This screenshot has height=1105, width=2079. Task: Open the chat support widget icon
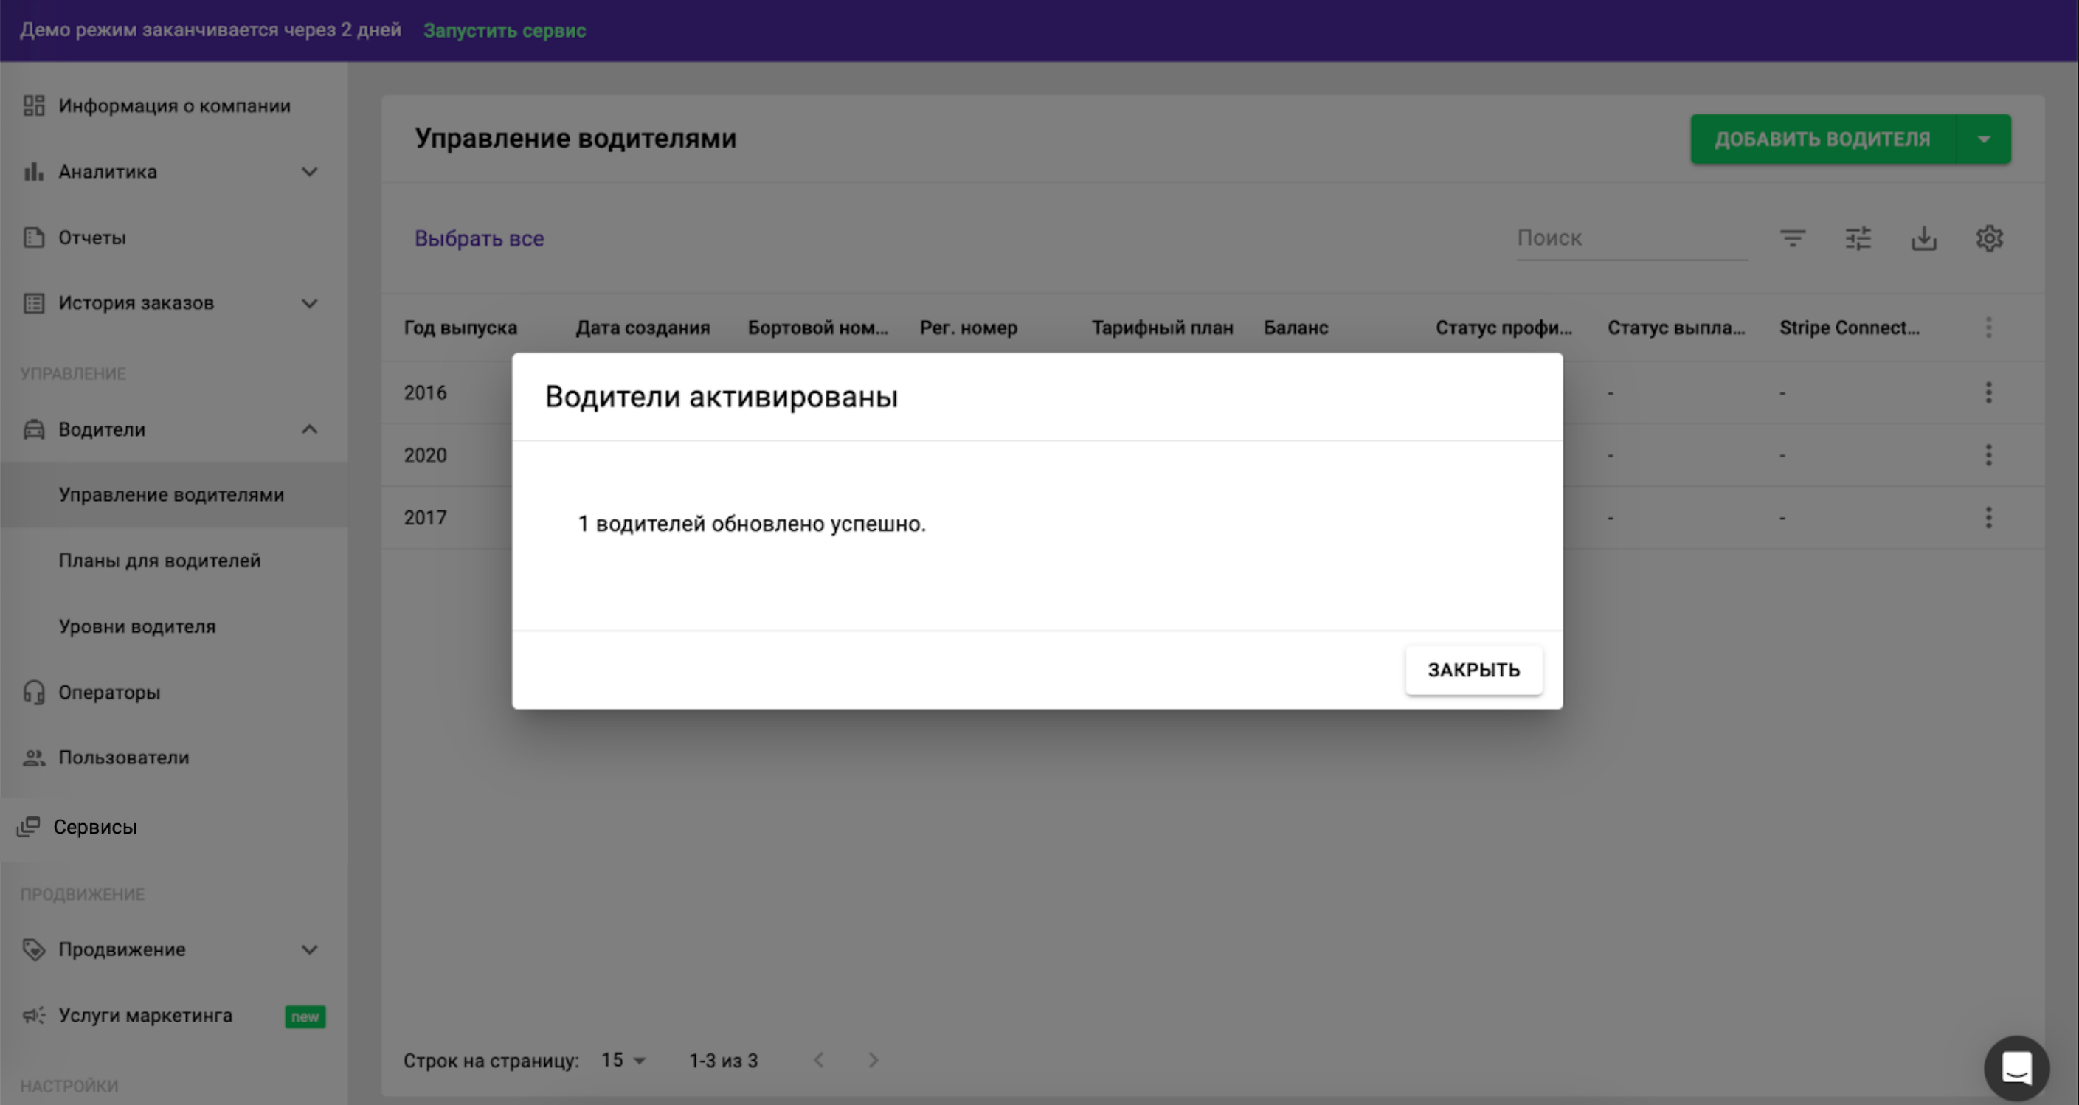(2016, 1068)
